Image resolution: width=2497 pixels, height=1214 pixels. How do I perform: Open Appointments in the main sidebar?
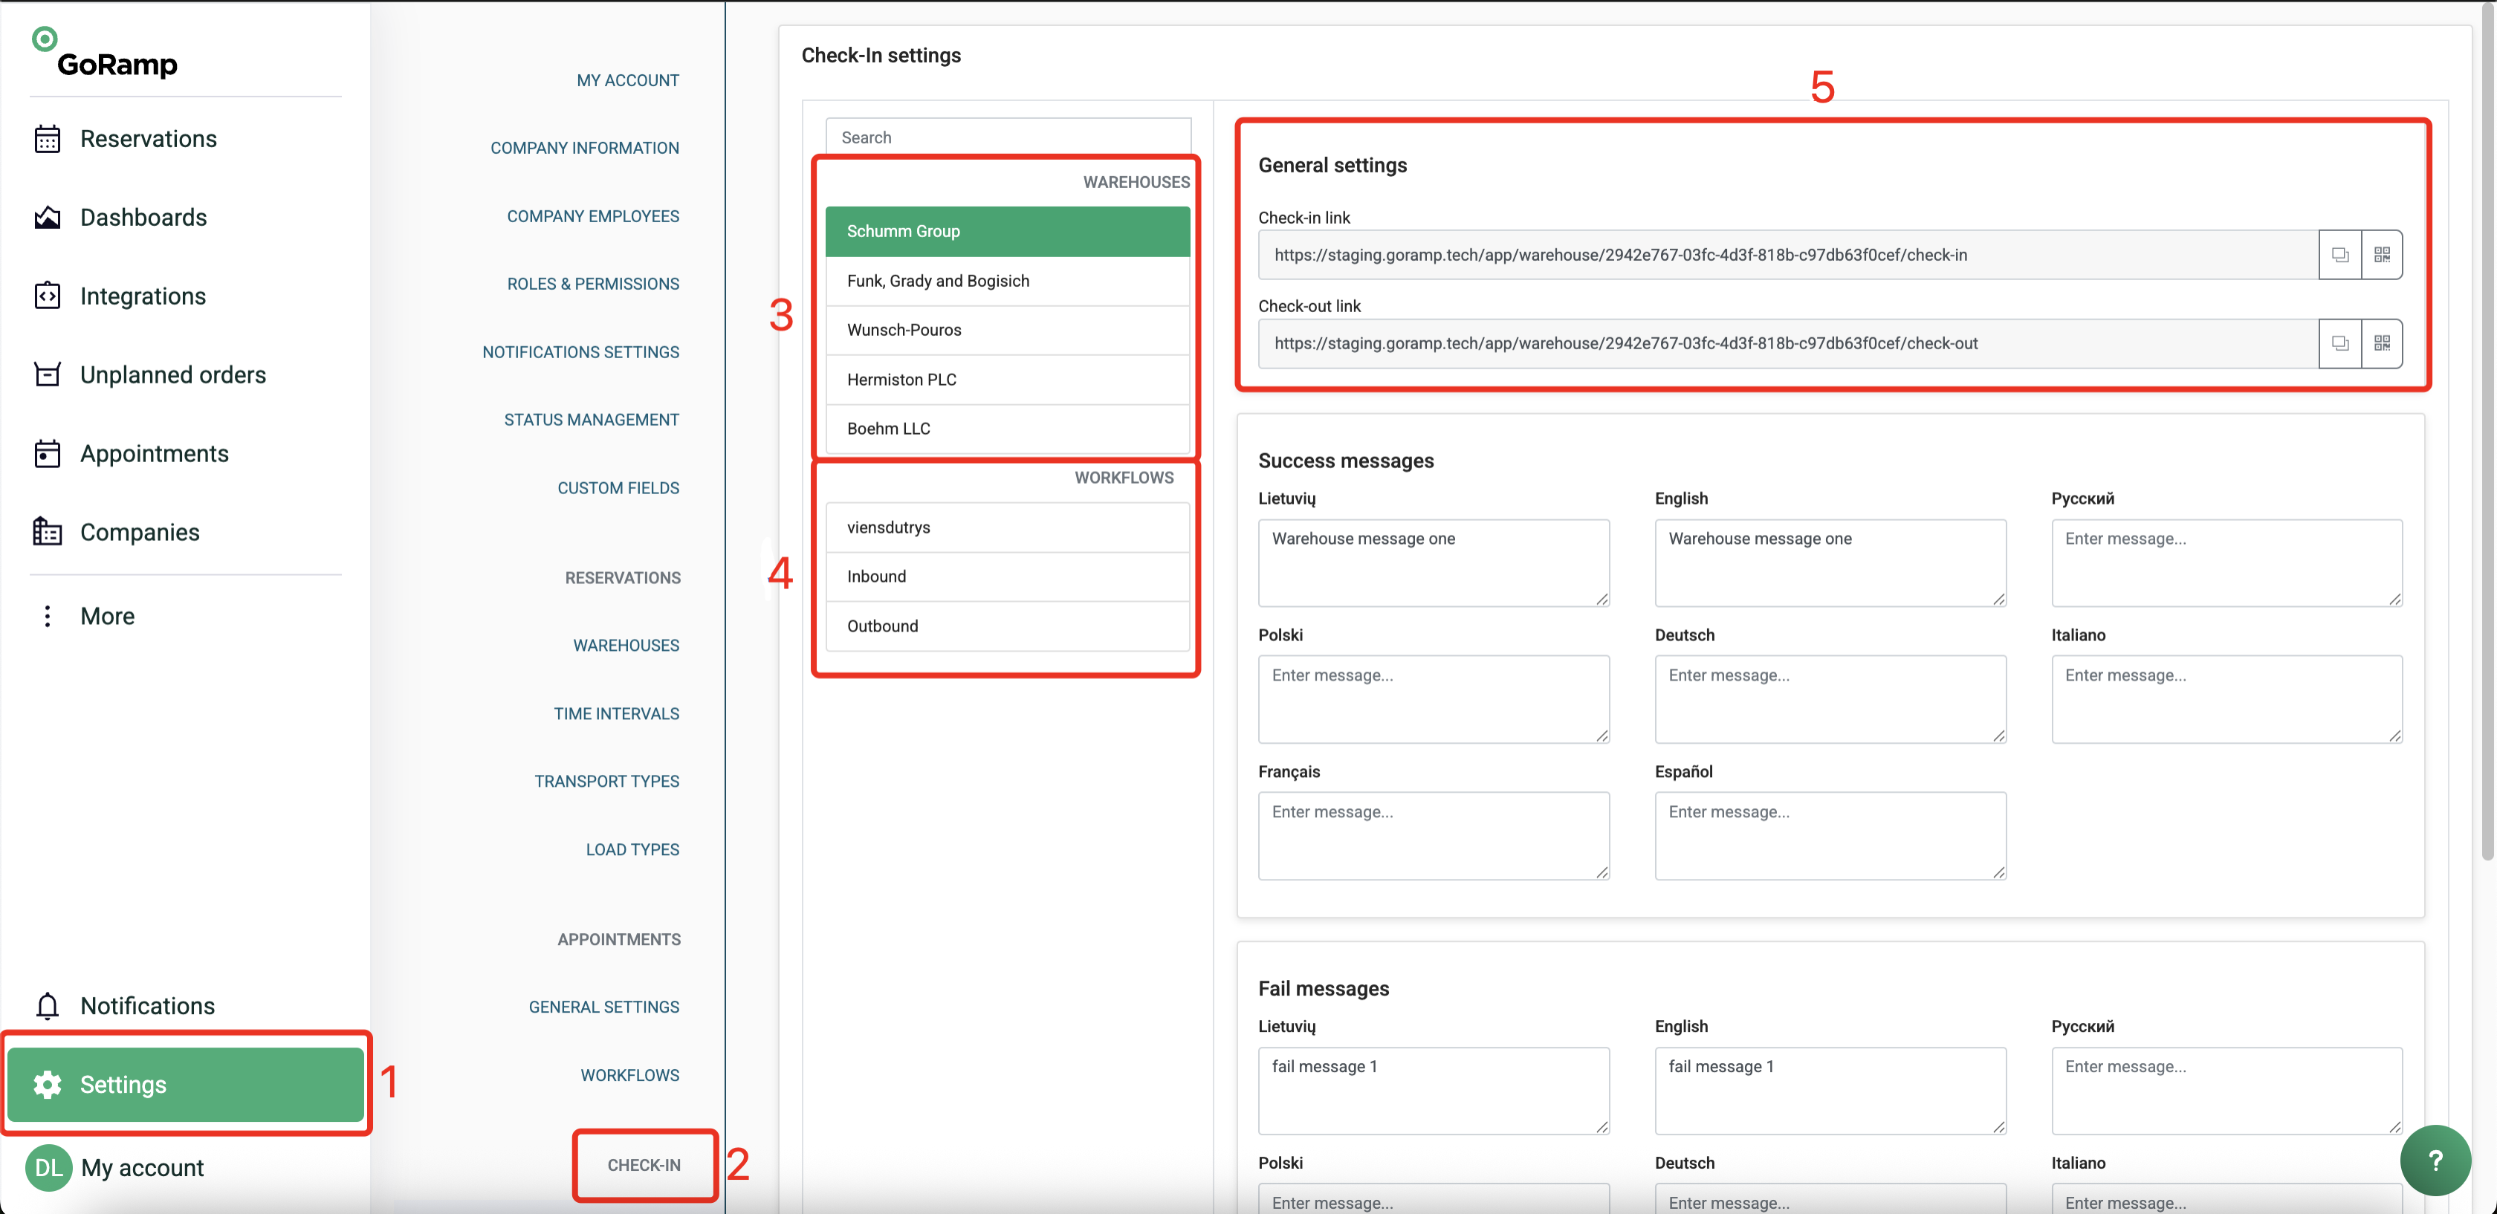click(154, 453)
